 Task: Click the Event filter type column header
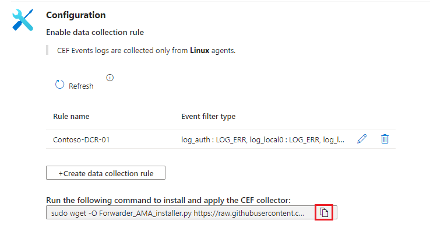(x=208, y=117)
